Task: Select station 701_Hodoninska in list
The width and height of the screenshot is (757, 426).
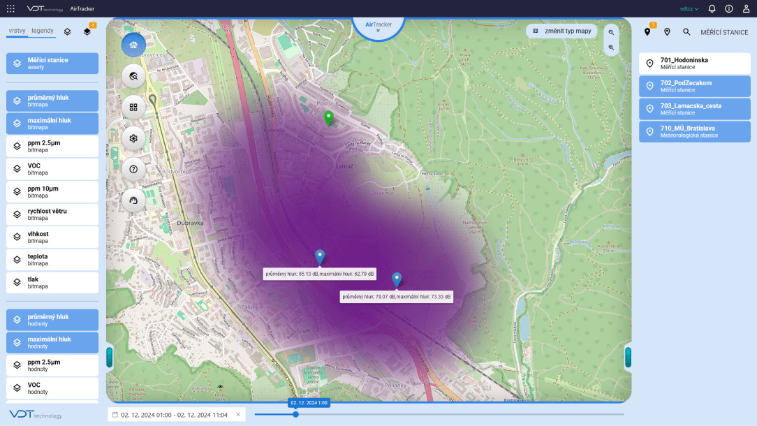Action: click(694, 64)
